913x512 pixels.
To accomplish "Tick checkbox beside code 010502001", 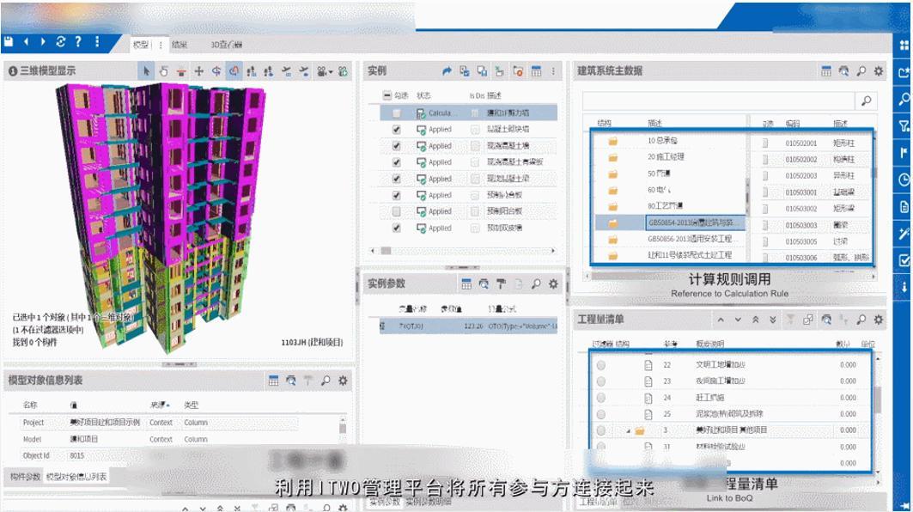I will point(765,143).
